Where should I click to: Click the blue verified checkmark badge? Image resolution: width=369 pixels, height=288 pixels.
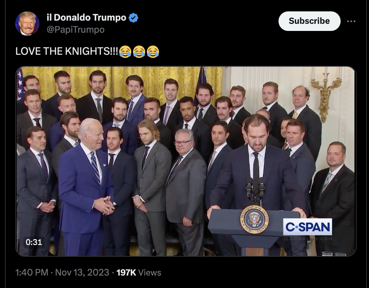(133, 18)
